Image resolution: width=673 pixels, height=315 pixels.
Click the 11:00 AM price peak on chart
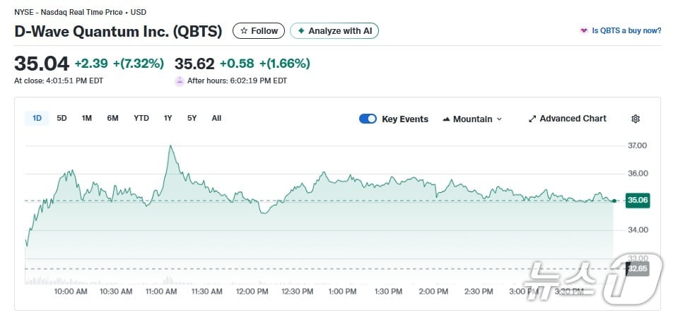coord(170,146)
